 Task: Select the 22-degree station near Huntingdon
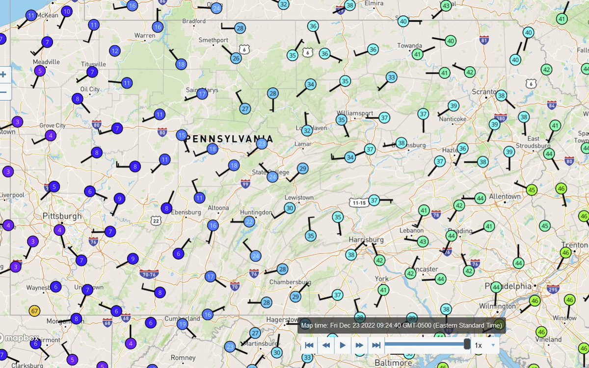[249, 221]
